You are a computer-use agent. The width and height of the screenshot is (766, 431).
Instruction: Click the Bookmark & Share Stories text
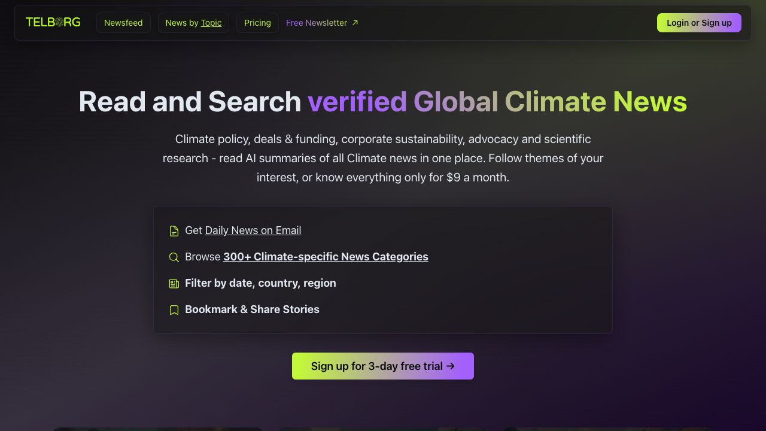coord(252,309)
